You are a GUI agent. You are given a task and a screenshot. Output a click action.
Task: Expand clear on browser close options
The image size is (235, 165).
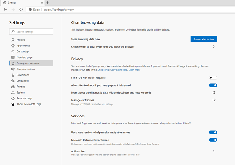tap(214, 47)
